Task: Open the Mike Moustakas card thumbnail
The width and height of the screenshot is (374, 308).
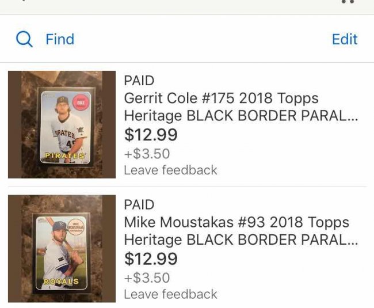Action: 62,249
